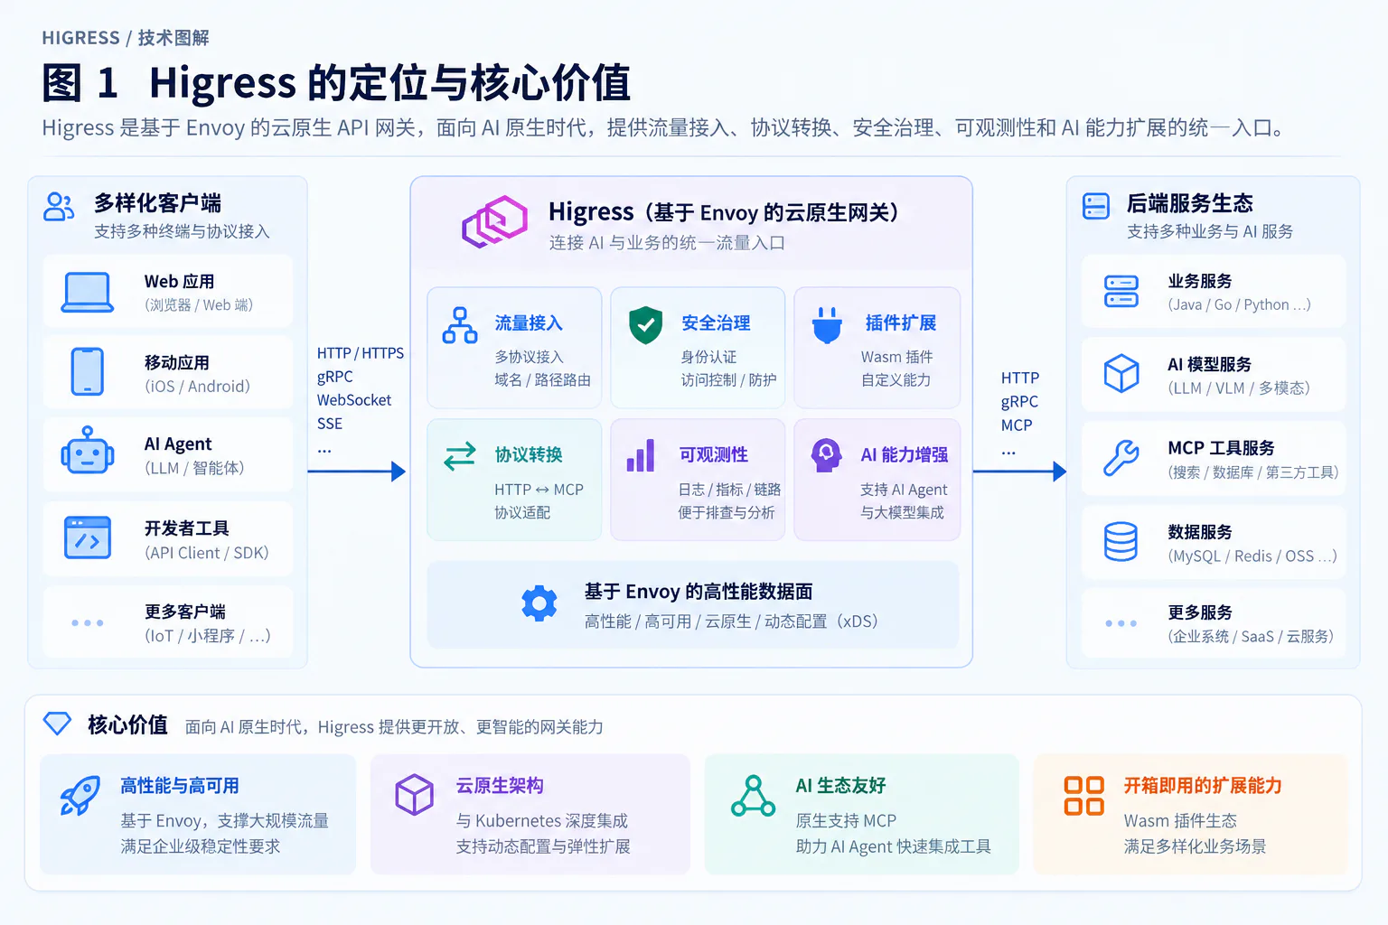Click the code window icon beside 开发者工具
The height and width of the screenshot is (925, 1388).
[x=88, y=537]
